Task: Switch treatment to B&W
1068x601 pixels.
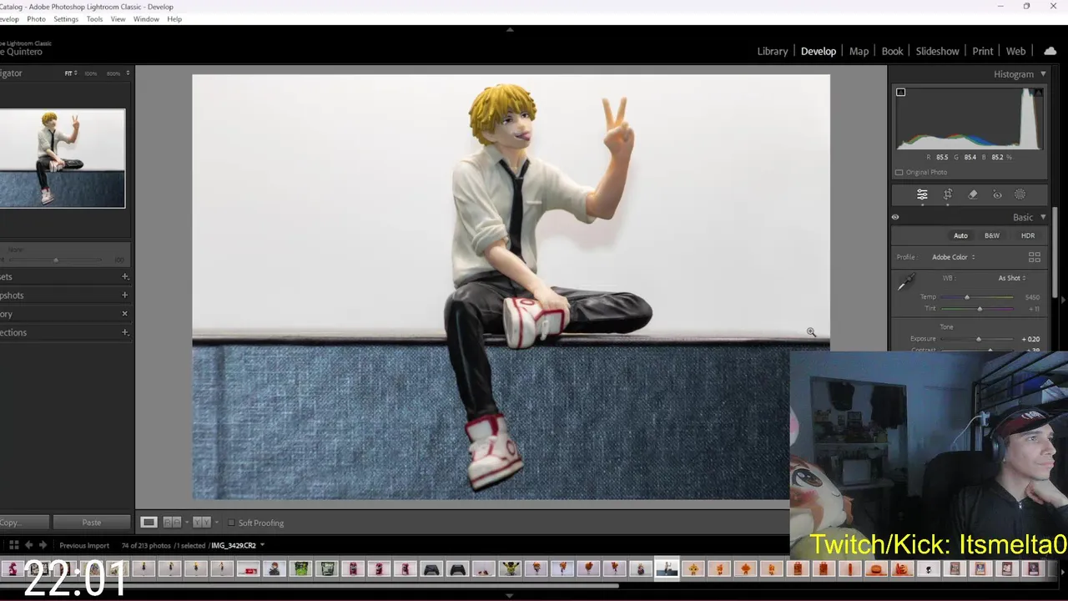Action: coord(992,235)
